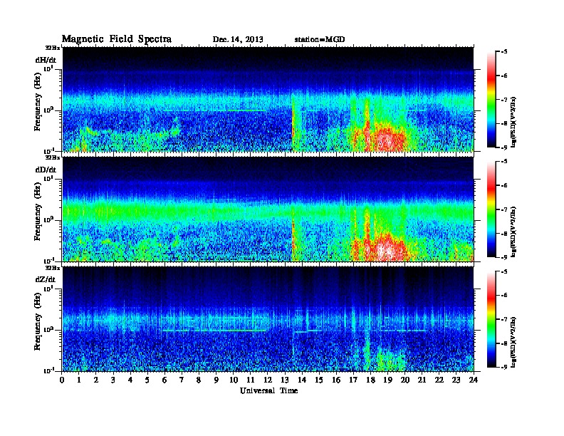The height and width of the screenshot is (436, 564).
Task: Click hour tick label 18 on time axis
Action: coord(370,380)
